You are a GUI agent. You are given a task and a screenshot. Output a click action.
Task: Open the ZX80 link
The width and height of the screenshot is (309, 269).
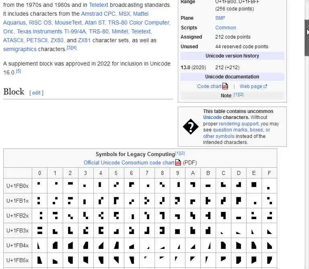(x=57, y=40)
